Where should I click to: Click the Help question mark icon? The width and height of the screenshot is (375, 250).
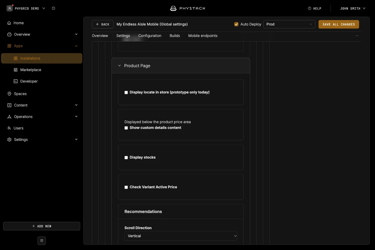click(x=310, y=8)
